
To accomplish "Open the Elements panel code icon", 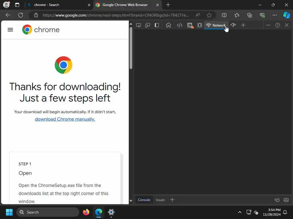I will pos(180,25).
